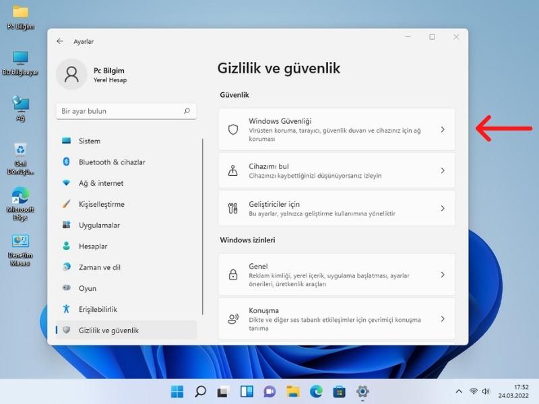Show hidden tray icons chevron
This screenshot has width=539, height=404.
tap(459, 391)
